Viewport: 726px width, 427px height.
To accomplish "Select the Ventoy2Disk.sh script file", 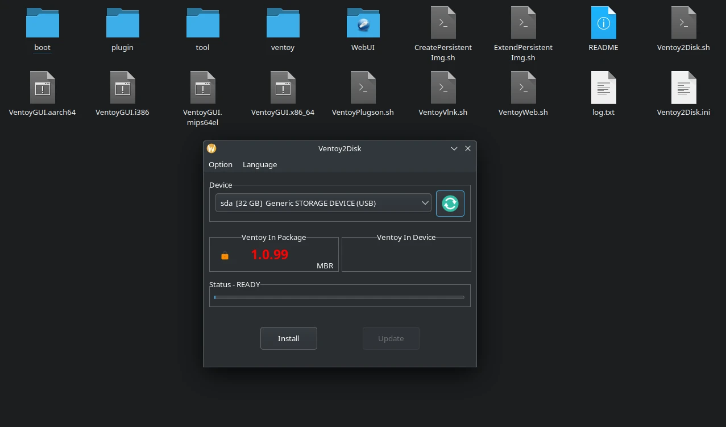I will coord(684,23).
